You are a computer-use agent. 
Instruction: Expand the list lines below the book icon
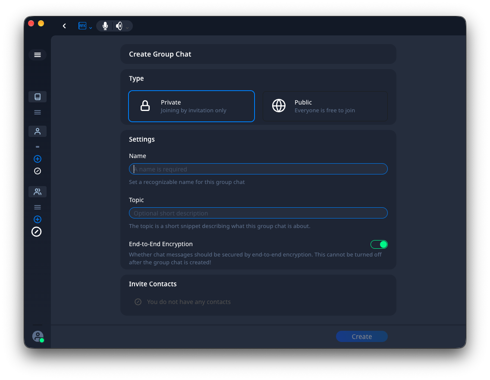tap(38, 112)
